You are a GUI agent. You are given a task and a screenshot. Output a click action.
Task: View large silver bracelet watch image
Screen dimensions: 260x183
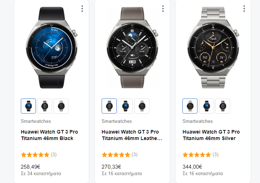click(x=213, y=48)
